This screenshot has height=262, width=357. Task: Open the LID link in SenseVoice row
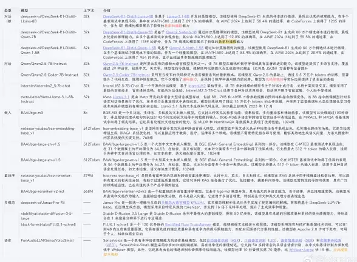(x=272, y=241)
